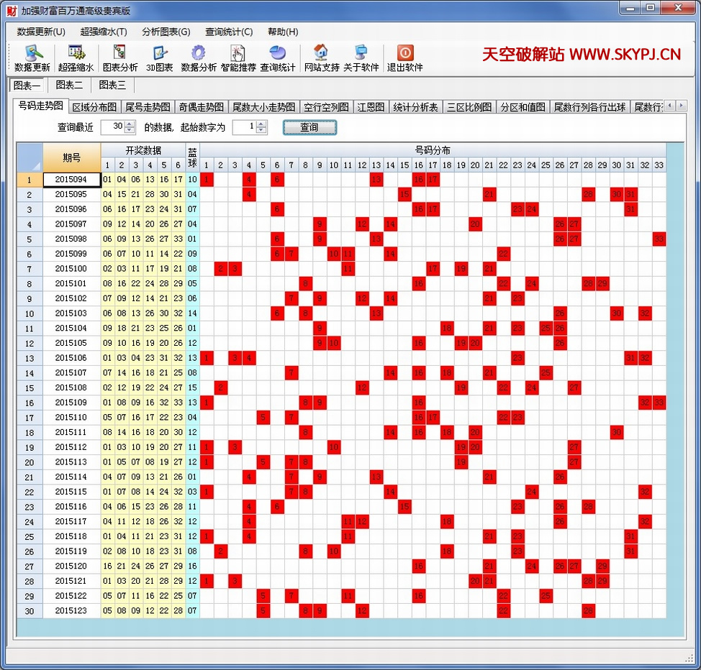Open 网站支持 home icon

321,58
